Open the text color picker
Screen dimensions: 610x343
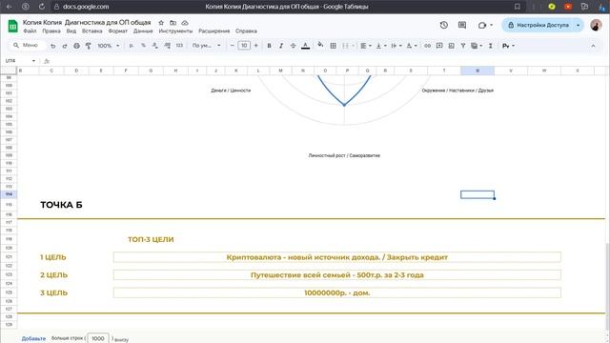(x=305, y=46)
